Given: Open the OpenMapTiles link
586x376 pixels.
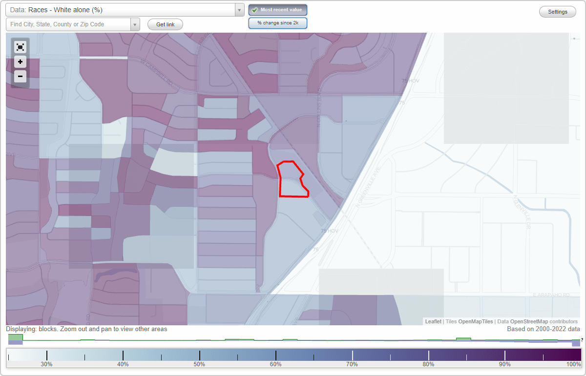Looking at the screenshot, I should point(475,321).
